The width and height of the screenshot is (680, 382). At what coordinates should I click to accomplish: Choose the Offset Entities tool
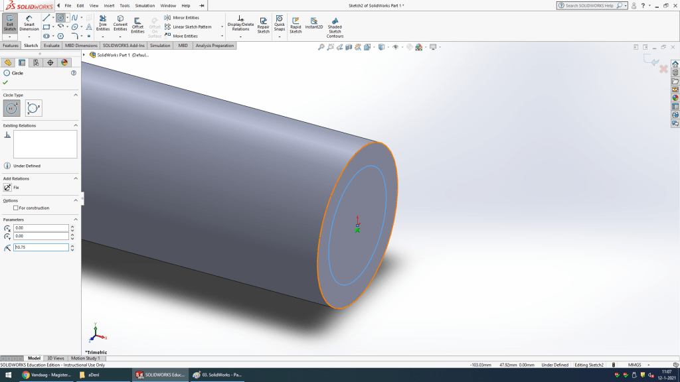(x=137, y=25)
